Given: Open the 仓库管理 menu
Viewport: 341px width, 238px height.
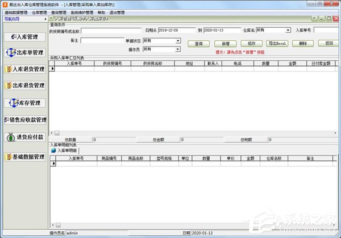Looking at the screenshot, I should tap(39, 12).
